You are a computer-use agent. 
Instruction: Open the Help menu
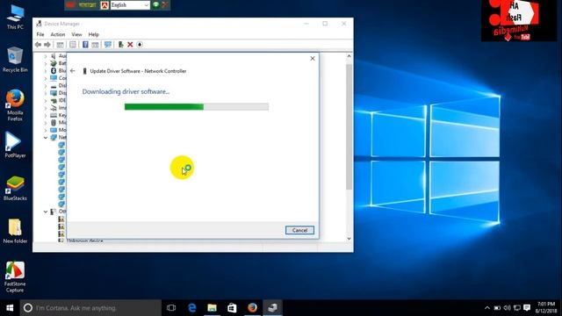click(x=94, y=34)
